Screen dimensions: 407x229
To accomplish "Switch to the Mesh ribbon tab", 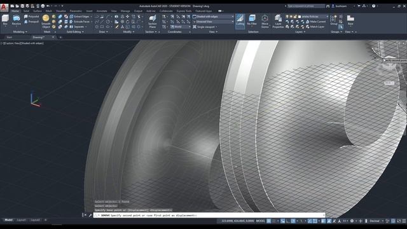I will (x=49, y=11).
